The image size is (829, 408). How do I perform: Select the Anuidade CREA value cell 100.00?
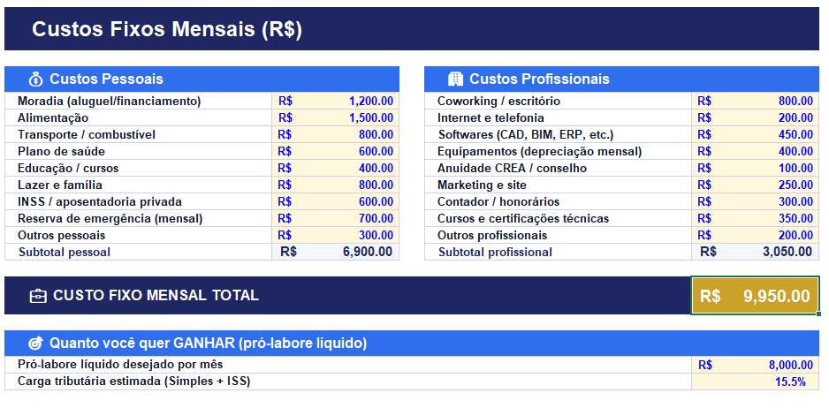(756, 168)
